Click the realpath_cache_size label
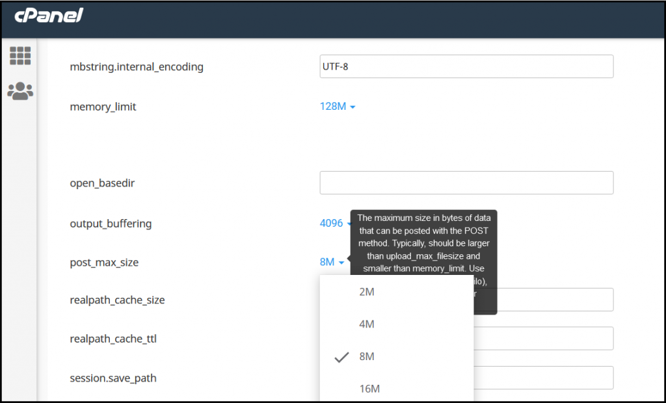 tap(117, 300)
